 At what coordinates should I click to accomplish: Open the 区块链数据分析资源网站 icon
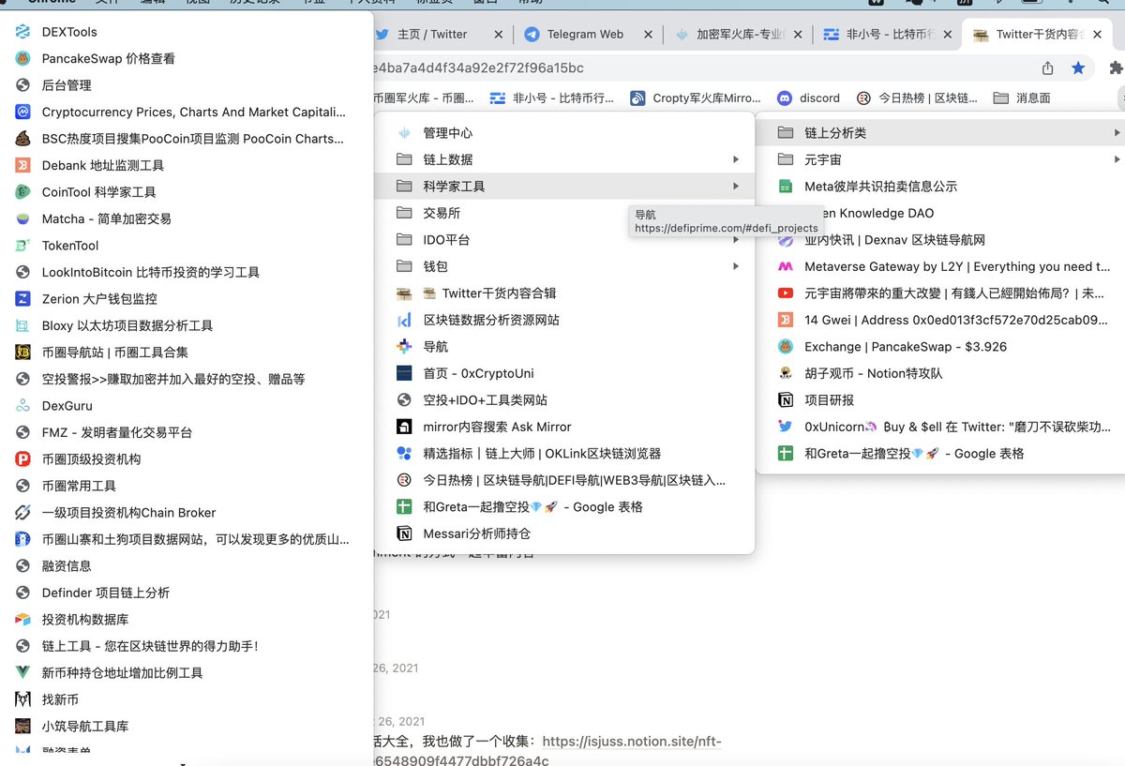(x=404, y=320)
